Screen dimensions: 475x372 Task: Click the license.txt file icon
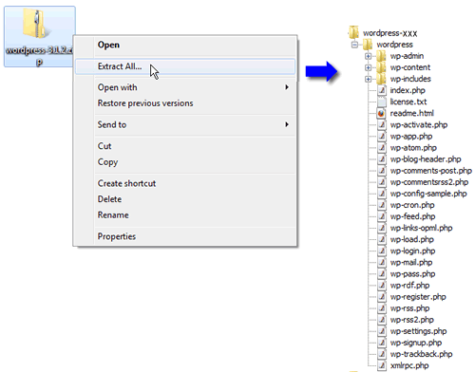(382, 102)
